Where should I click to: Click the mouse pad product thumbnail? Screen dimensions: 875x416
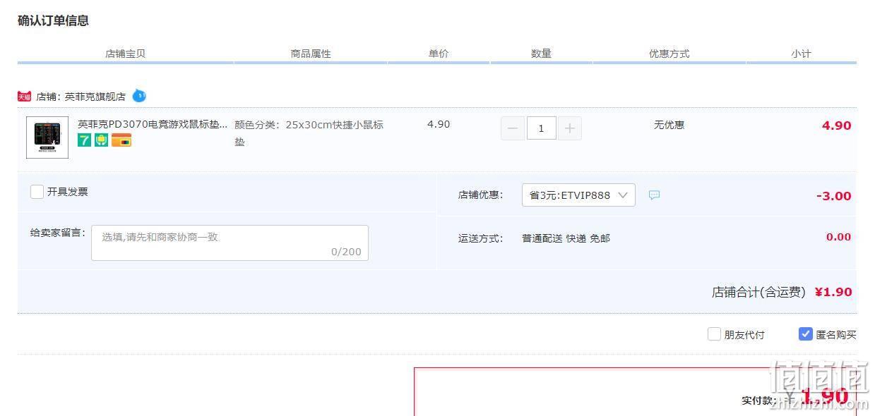click(48, 137)
